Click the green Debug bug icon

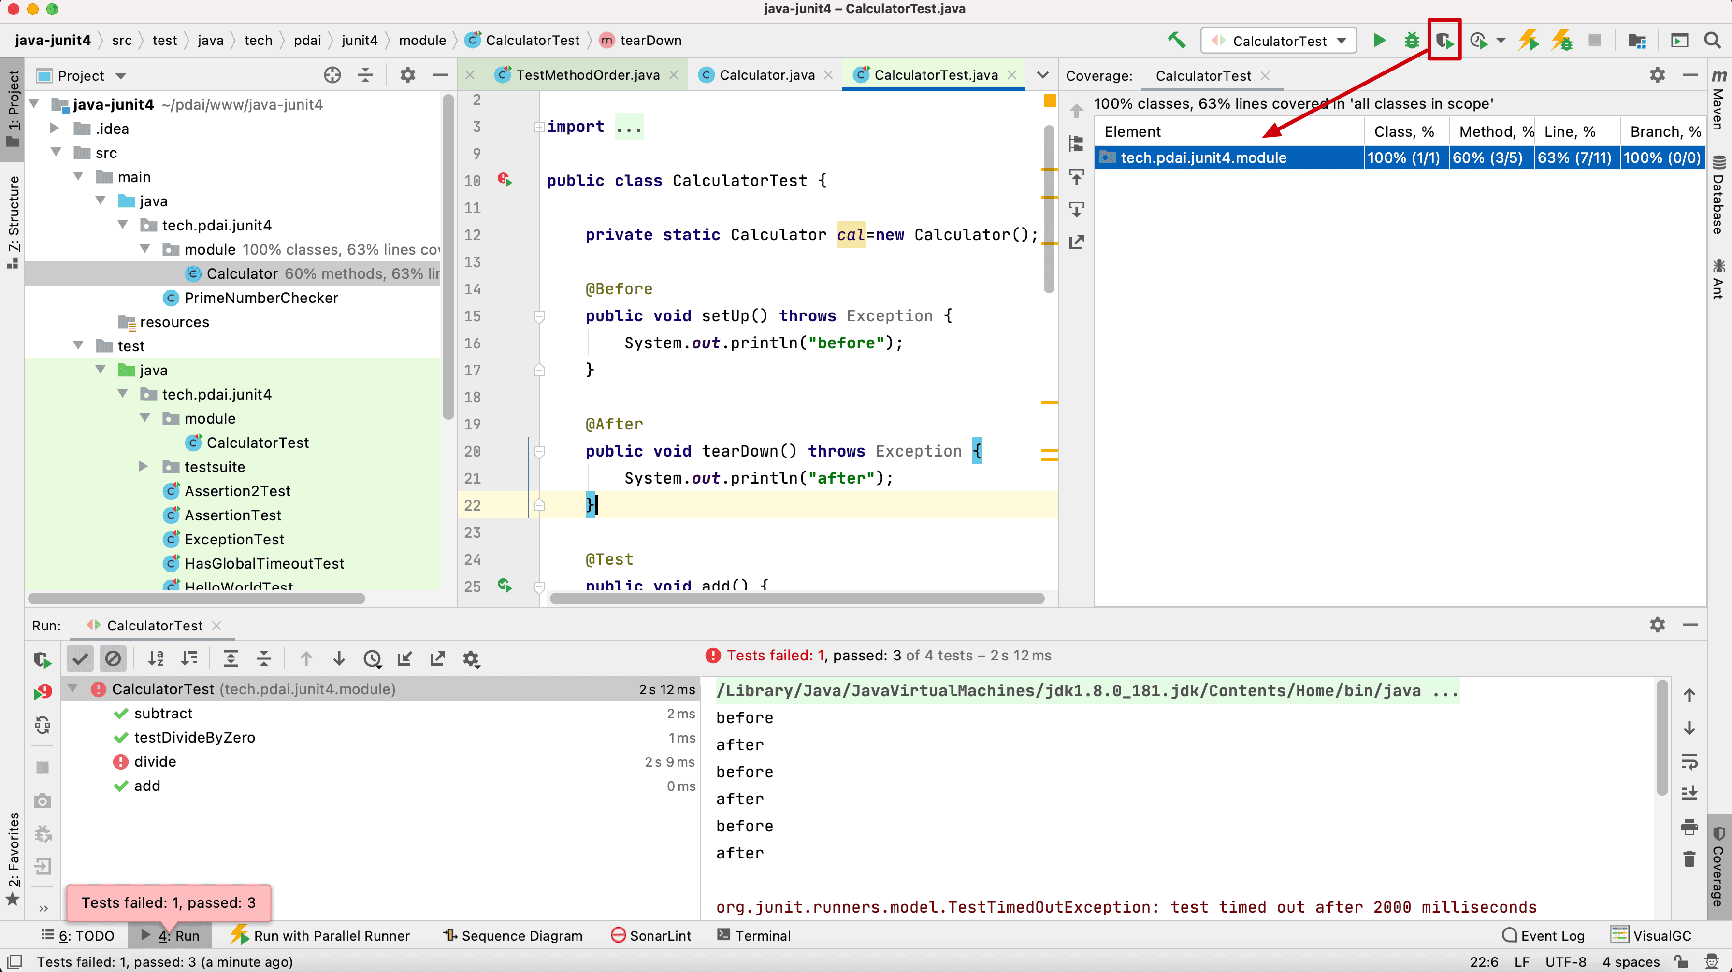1411,40
